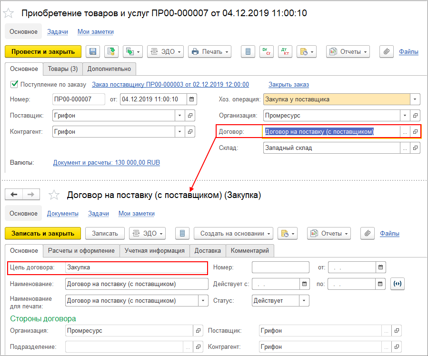Open Документы link in contract form

pyautogui.click(x=62, y=213)
